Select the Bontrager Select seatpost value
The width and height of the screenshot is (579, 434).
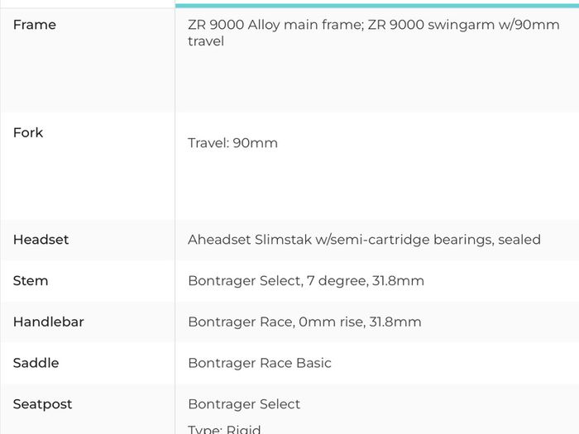pyautogui.click(x=244, y=404)
